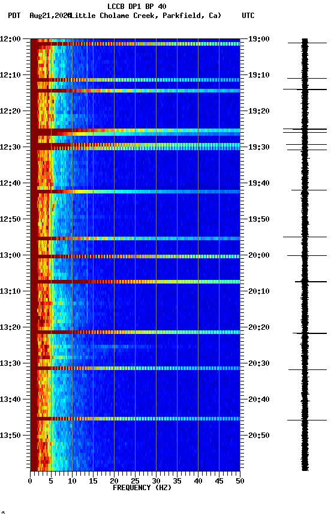The height and width of the screenshot is (519, 331).
Task: Click the "19:30" UTC time label
Action: 259,147
